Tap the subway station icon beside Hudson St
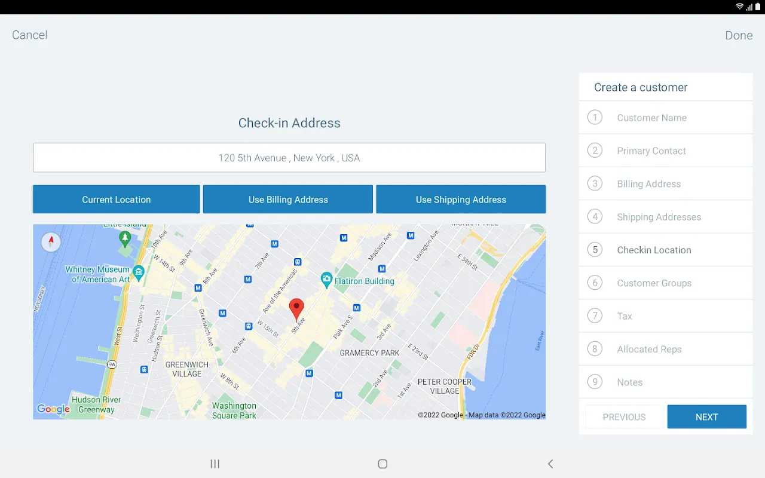This screenshot has height=478, width=765. (144, 369)
